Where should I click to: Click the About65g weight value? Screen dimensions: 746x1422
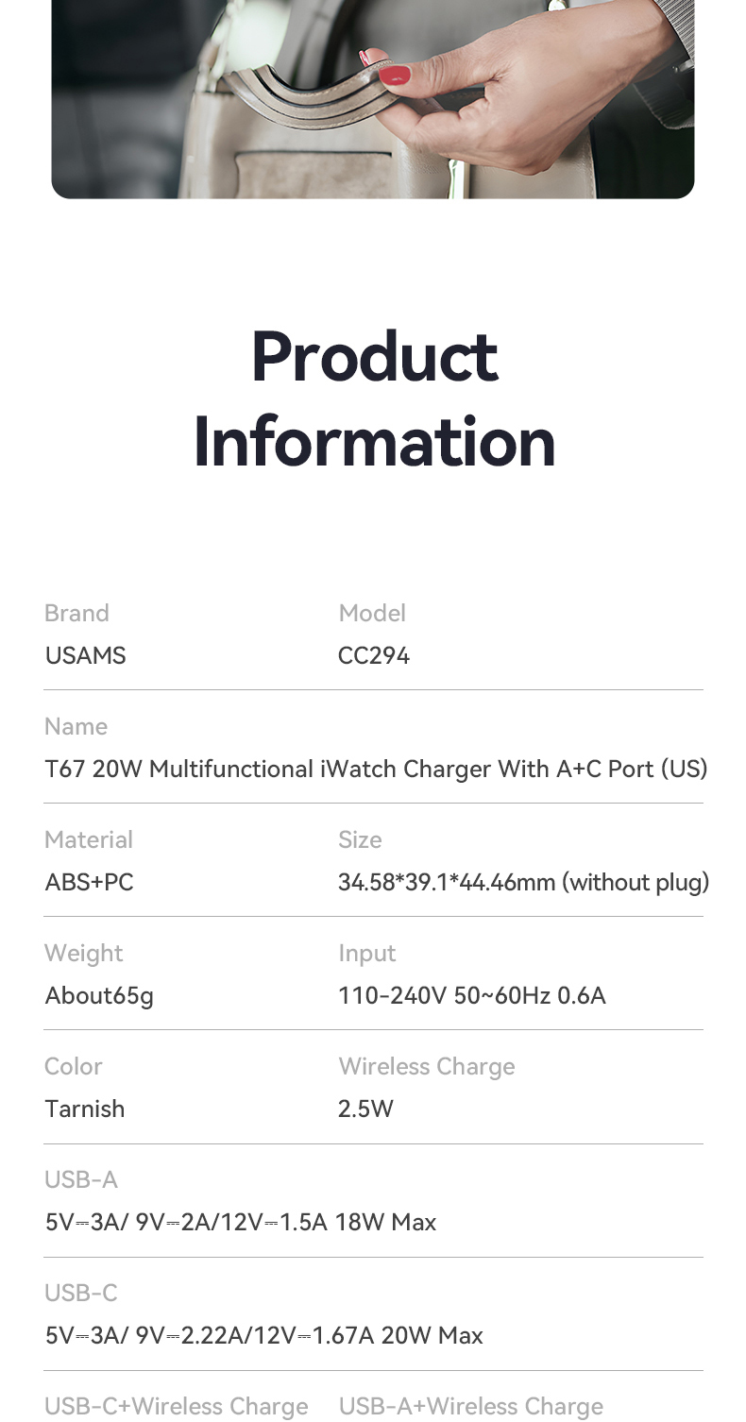tap(99, 996)
